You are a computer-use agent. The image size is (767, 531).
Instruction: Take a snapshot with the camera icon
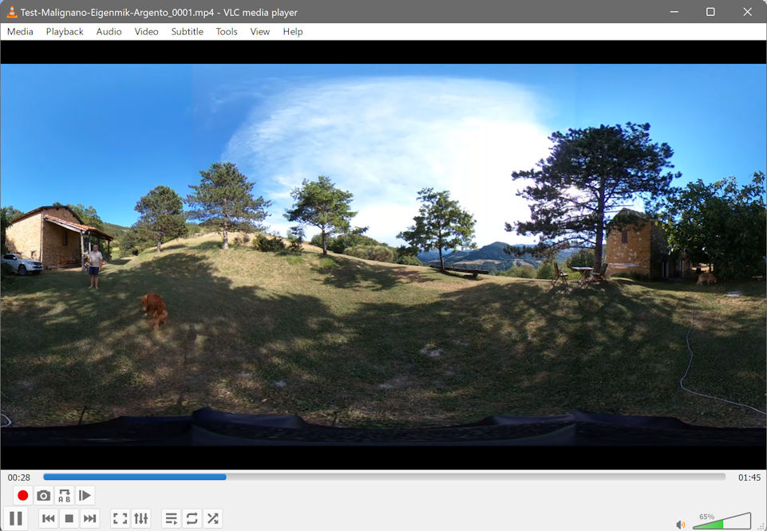(44, 495)
